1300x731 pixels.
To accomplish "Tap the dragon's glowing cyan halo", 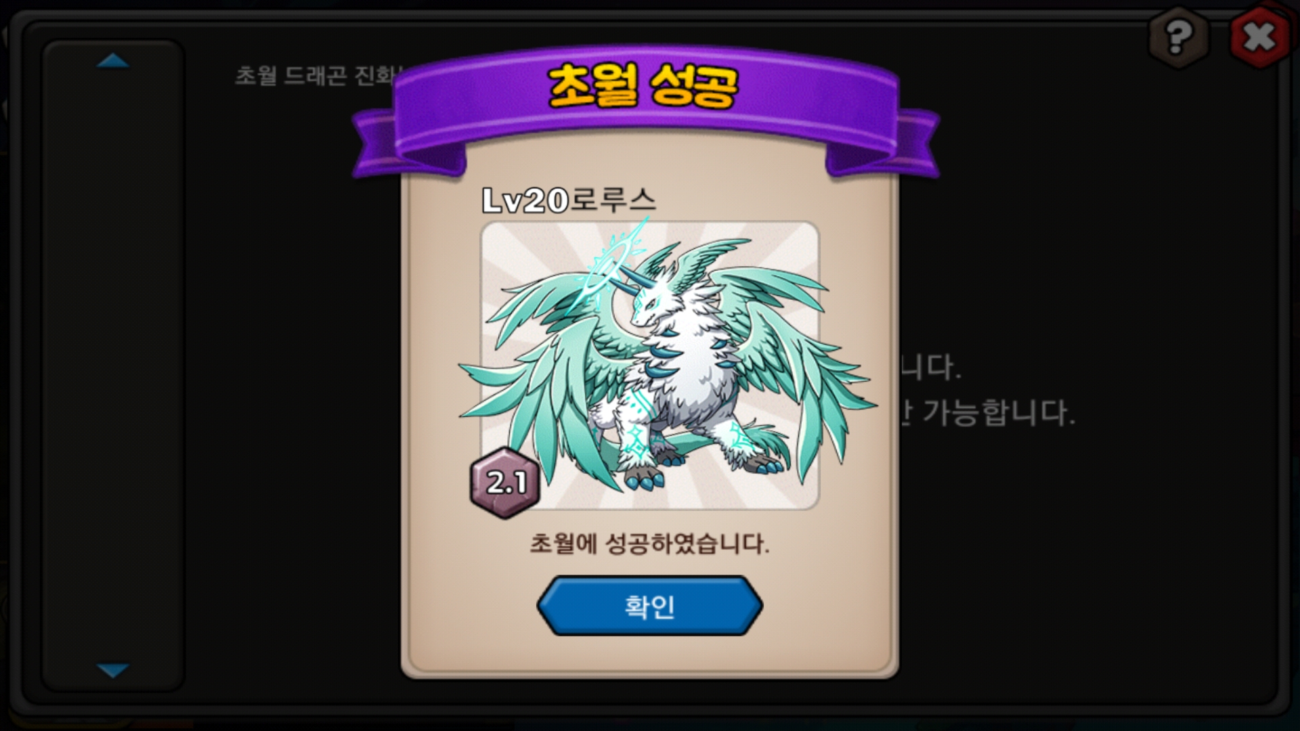I will click(x=606, y=267).
